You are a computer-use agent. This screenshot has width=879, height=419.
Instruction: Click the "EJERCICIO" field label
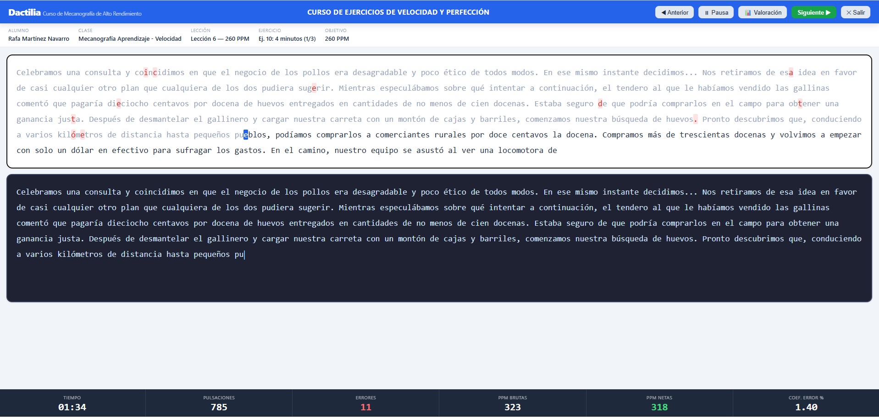pyautogui.click(x=270, y=31)
